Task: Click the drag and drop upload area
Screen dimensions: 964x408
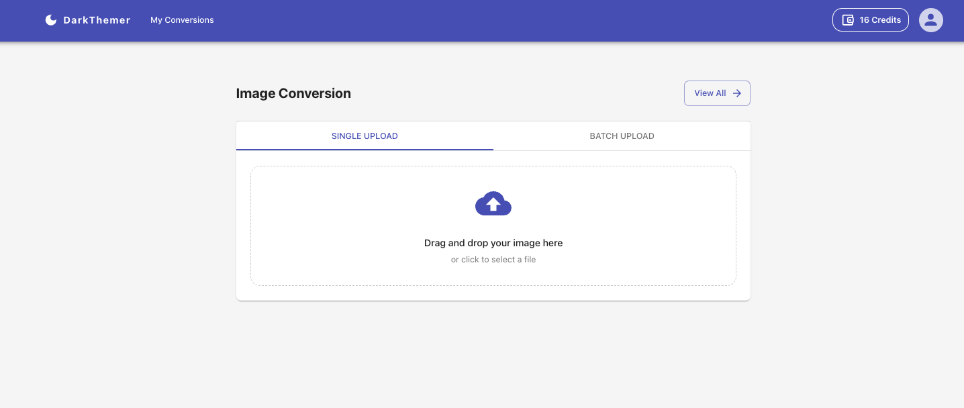Action: click(493, 225)
